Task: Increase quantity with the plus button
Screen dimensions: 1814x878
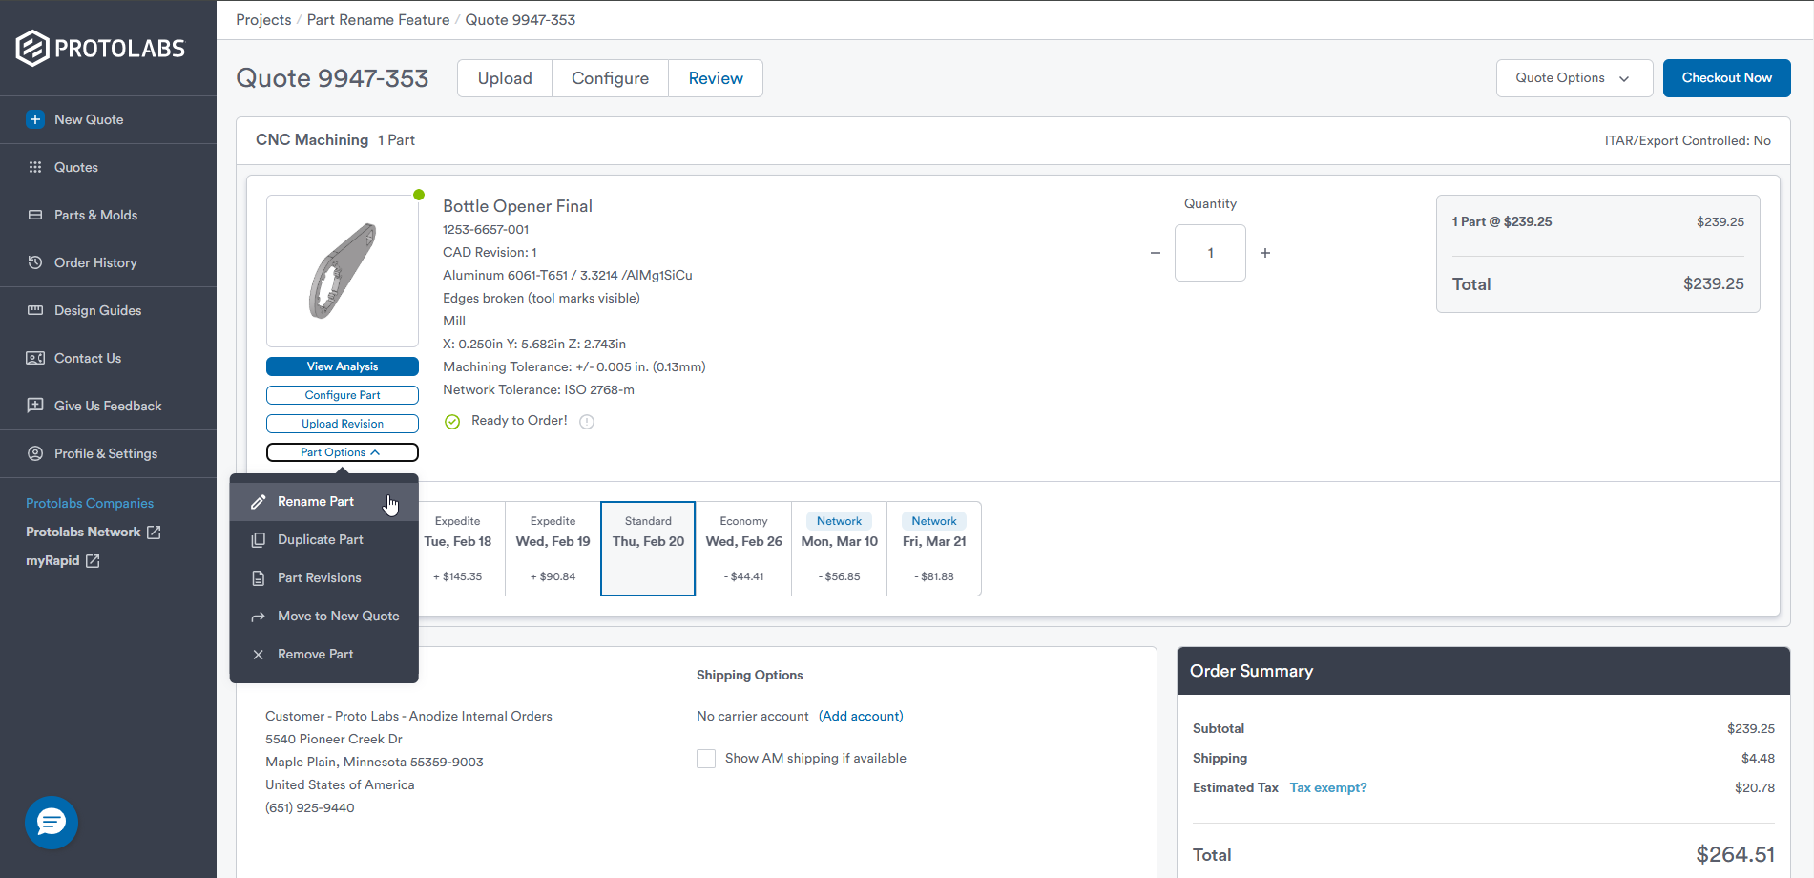Action: pyautogui.click(x=1265, y=253)
